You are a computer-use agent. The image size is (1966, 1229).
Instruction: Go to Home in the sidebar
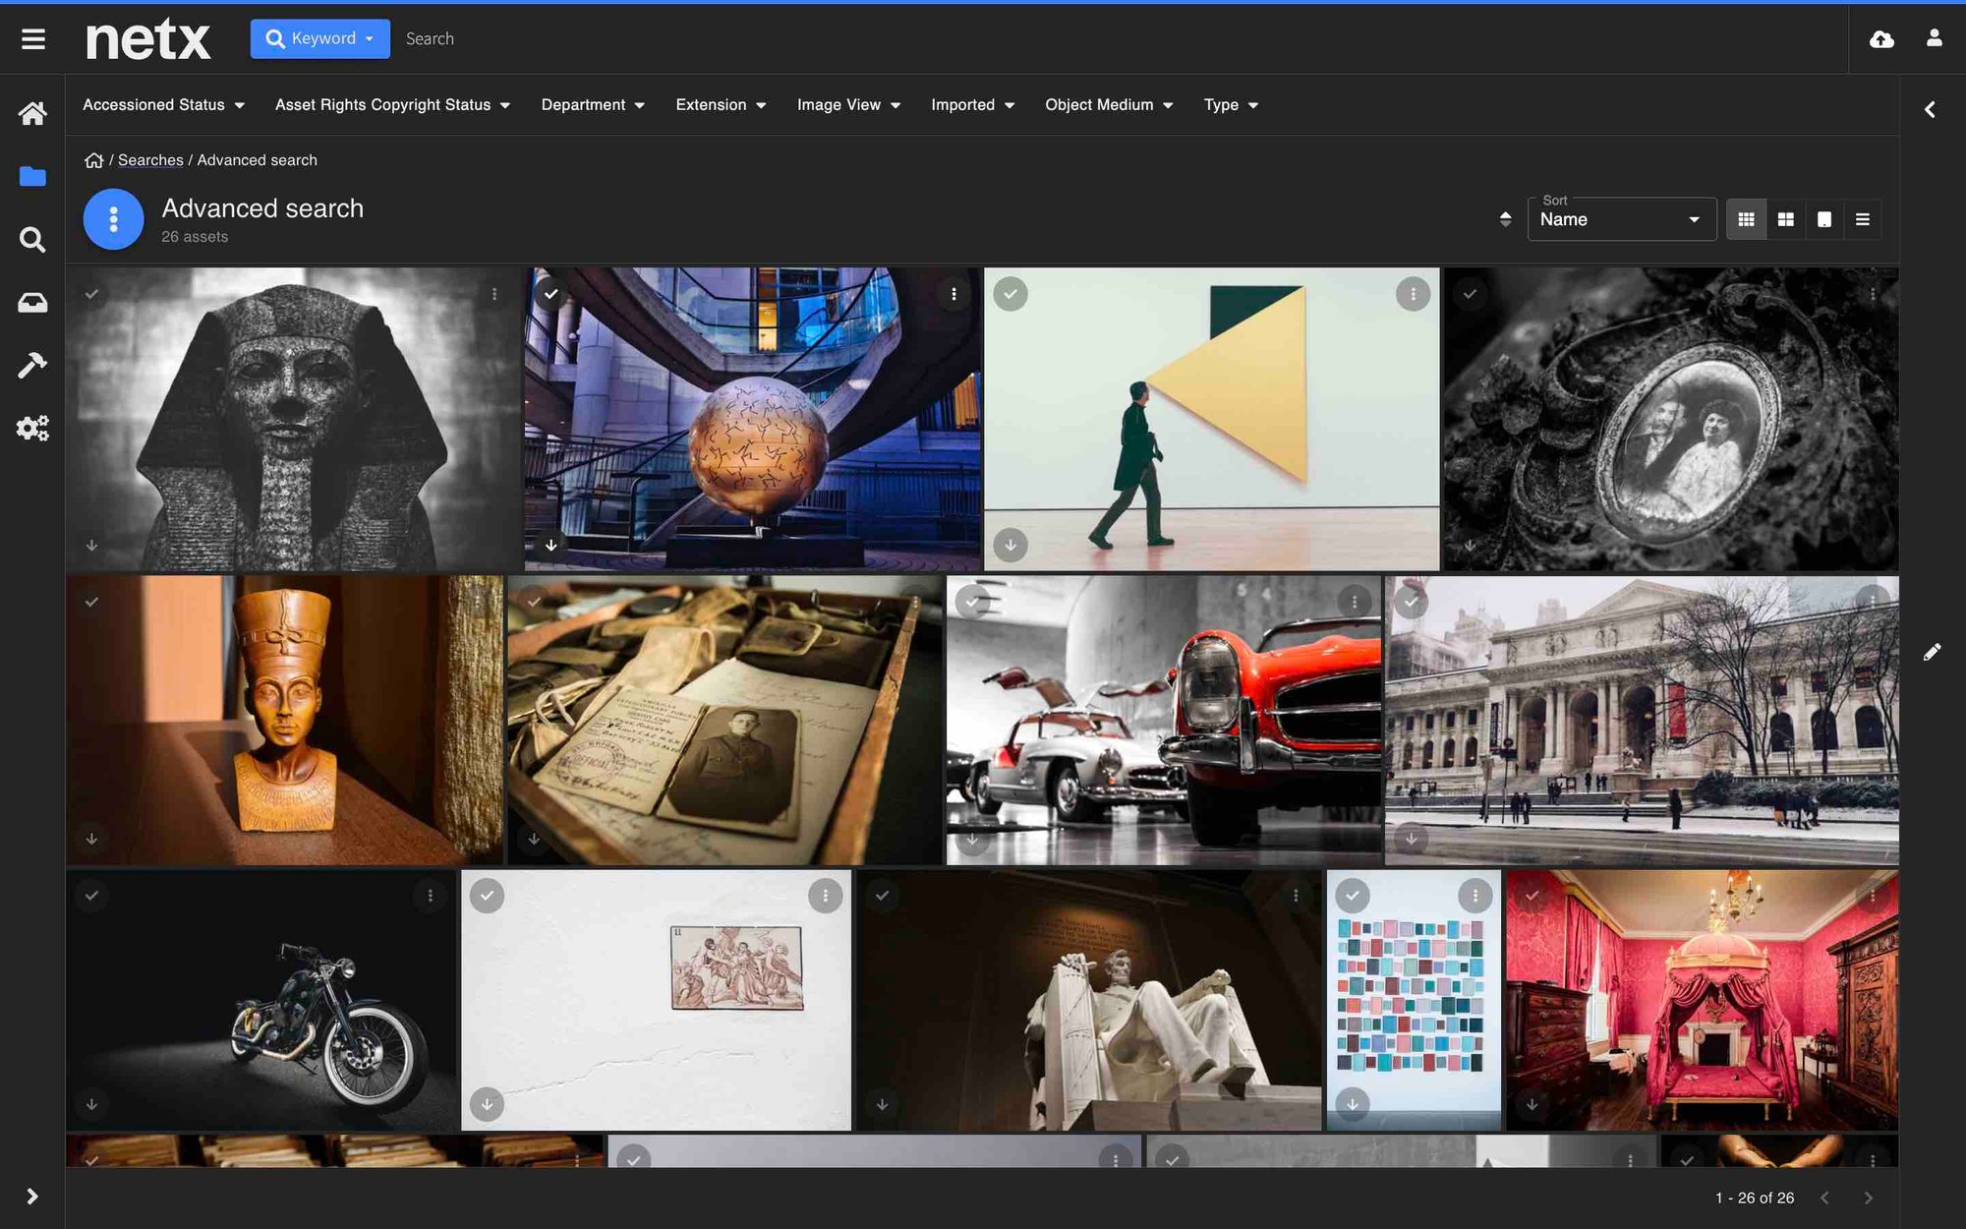click(x=32, y=113)
